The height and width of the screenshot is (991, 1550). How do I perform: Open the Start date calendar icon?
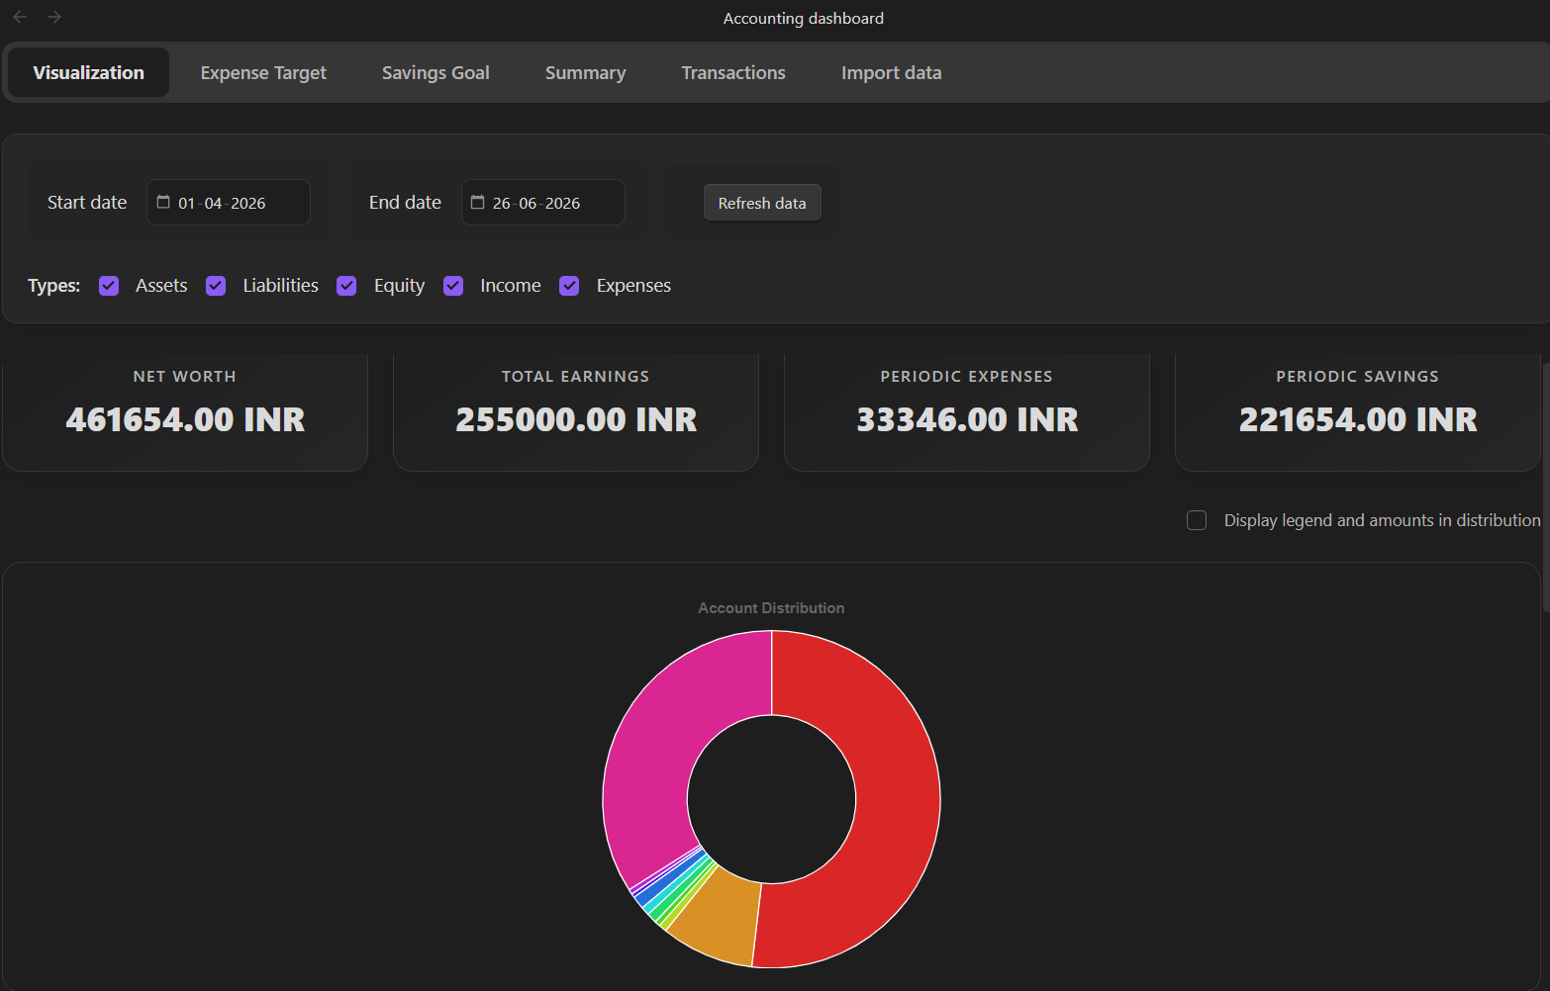(163, 202)
